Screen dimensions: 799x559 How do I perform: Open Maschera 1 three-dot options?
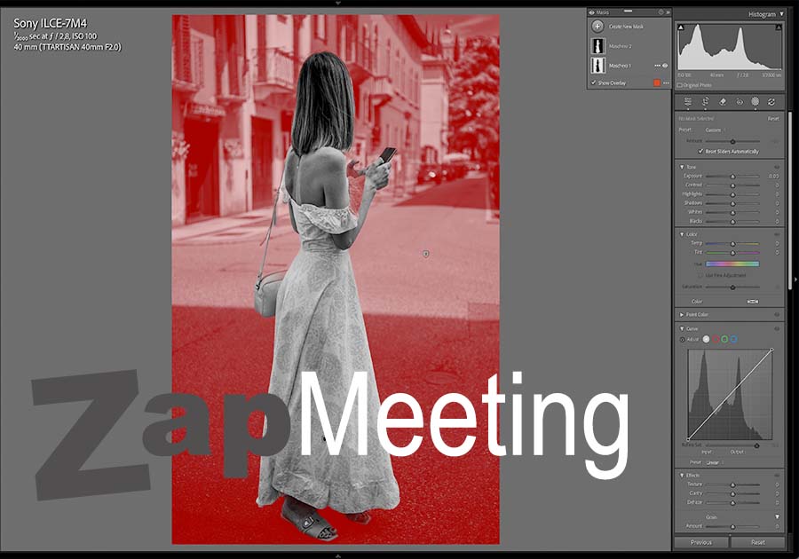pos(657,66)
